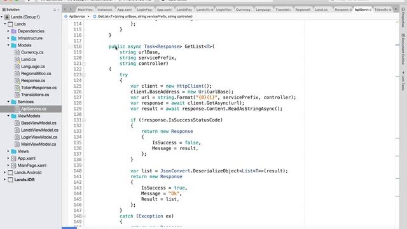Click ApiService in the breadcrumb bar
407x229 pixels.
click(x=77, y=17)
